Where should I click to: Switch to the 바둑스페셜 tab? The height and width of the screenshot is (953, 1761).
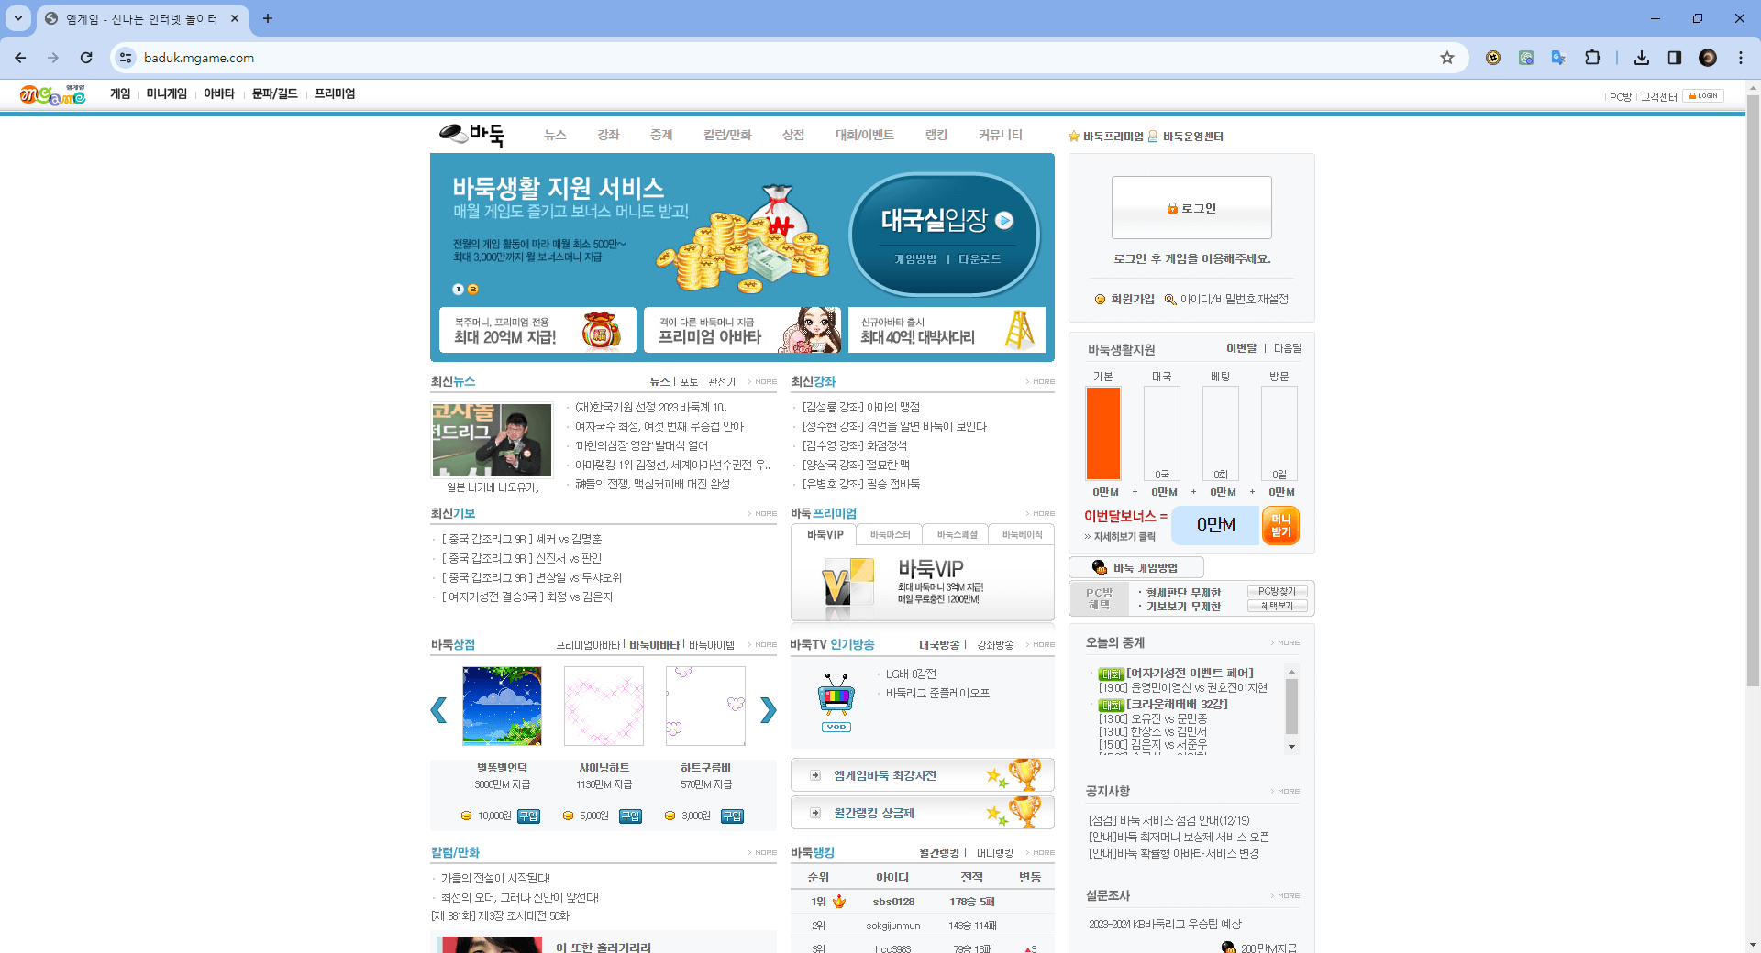coord(957,535)
